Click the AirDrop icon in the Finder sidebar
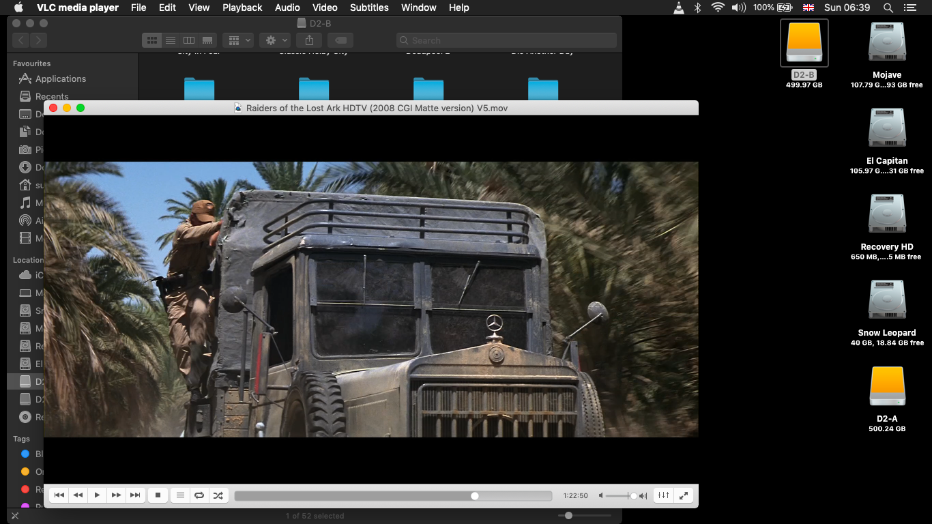Image resolution: width=932 pixels, height=524 pixels. [x=25, y=220]
